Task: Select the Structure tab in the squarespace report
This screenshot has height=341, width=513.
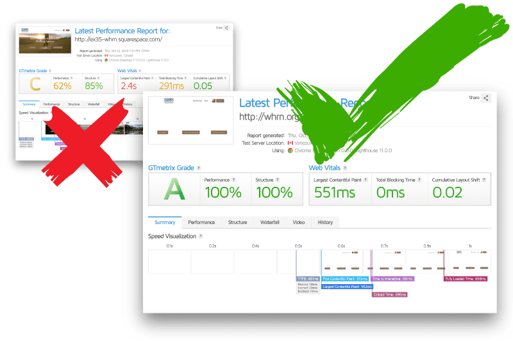Action: click(74, 104)
